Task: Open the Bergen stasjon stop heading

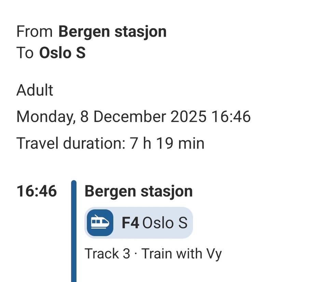Action: tap(138, 191)
